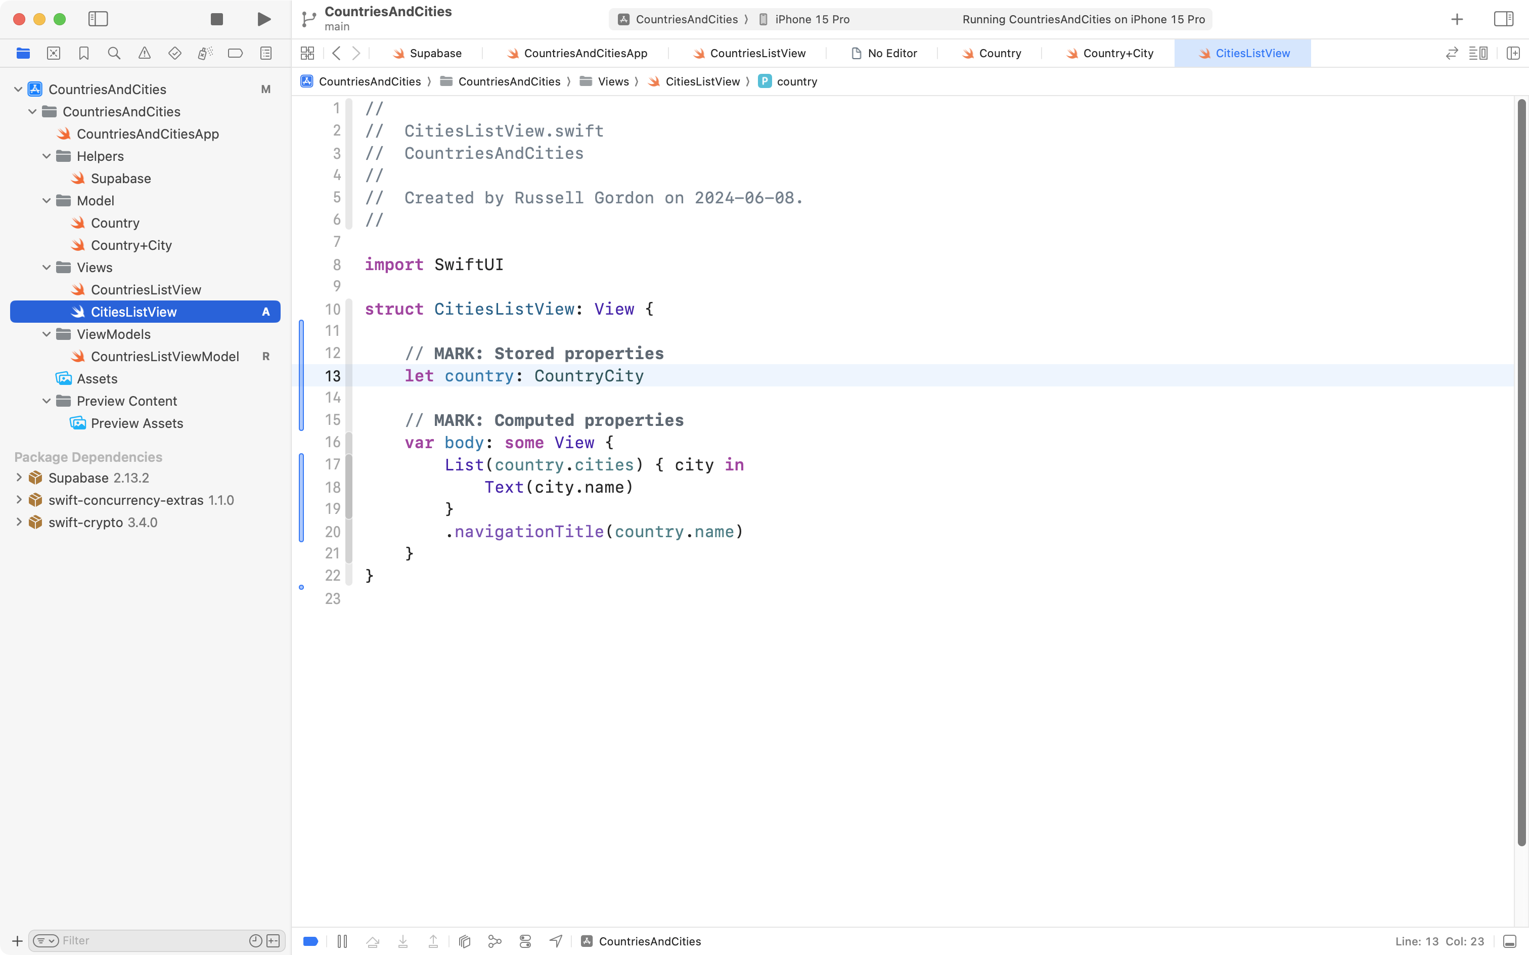Viewport: 1529px width, 955px height.
Task: Collapse the Views folder in the navigator
Action: point(46,267)
